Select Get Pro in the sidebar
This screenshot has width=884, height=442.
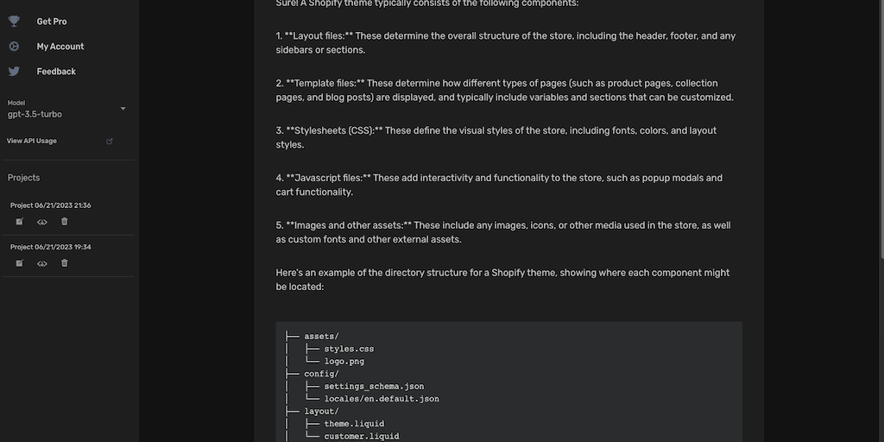(x=51, y=21)
